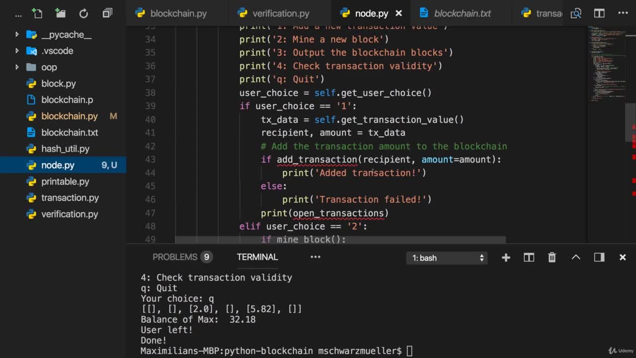Click get_user_choice on line 38
The height and width of the screenshot is (358, 636).
click(381, 93)
